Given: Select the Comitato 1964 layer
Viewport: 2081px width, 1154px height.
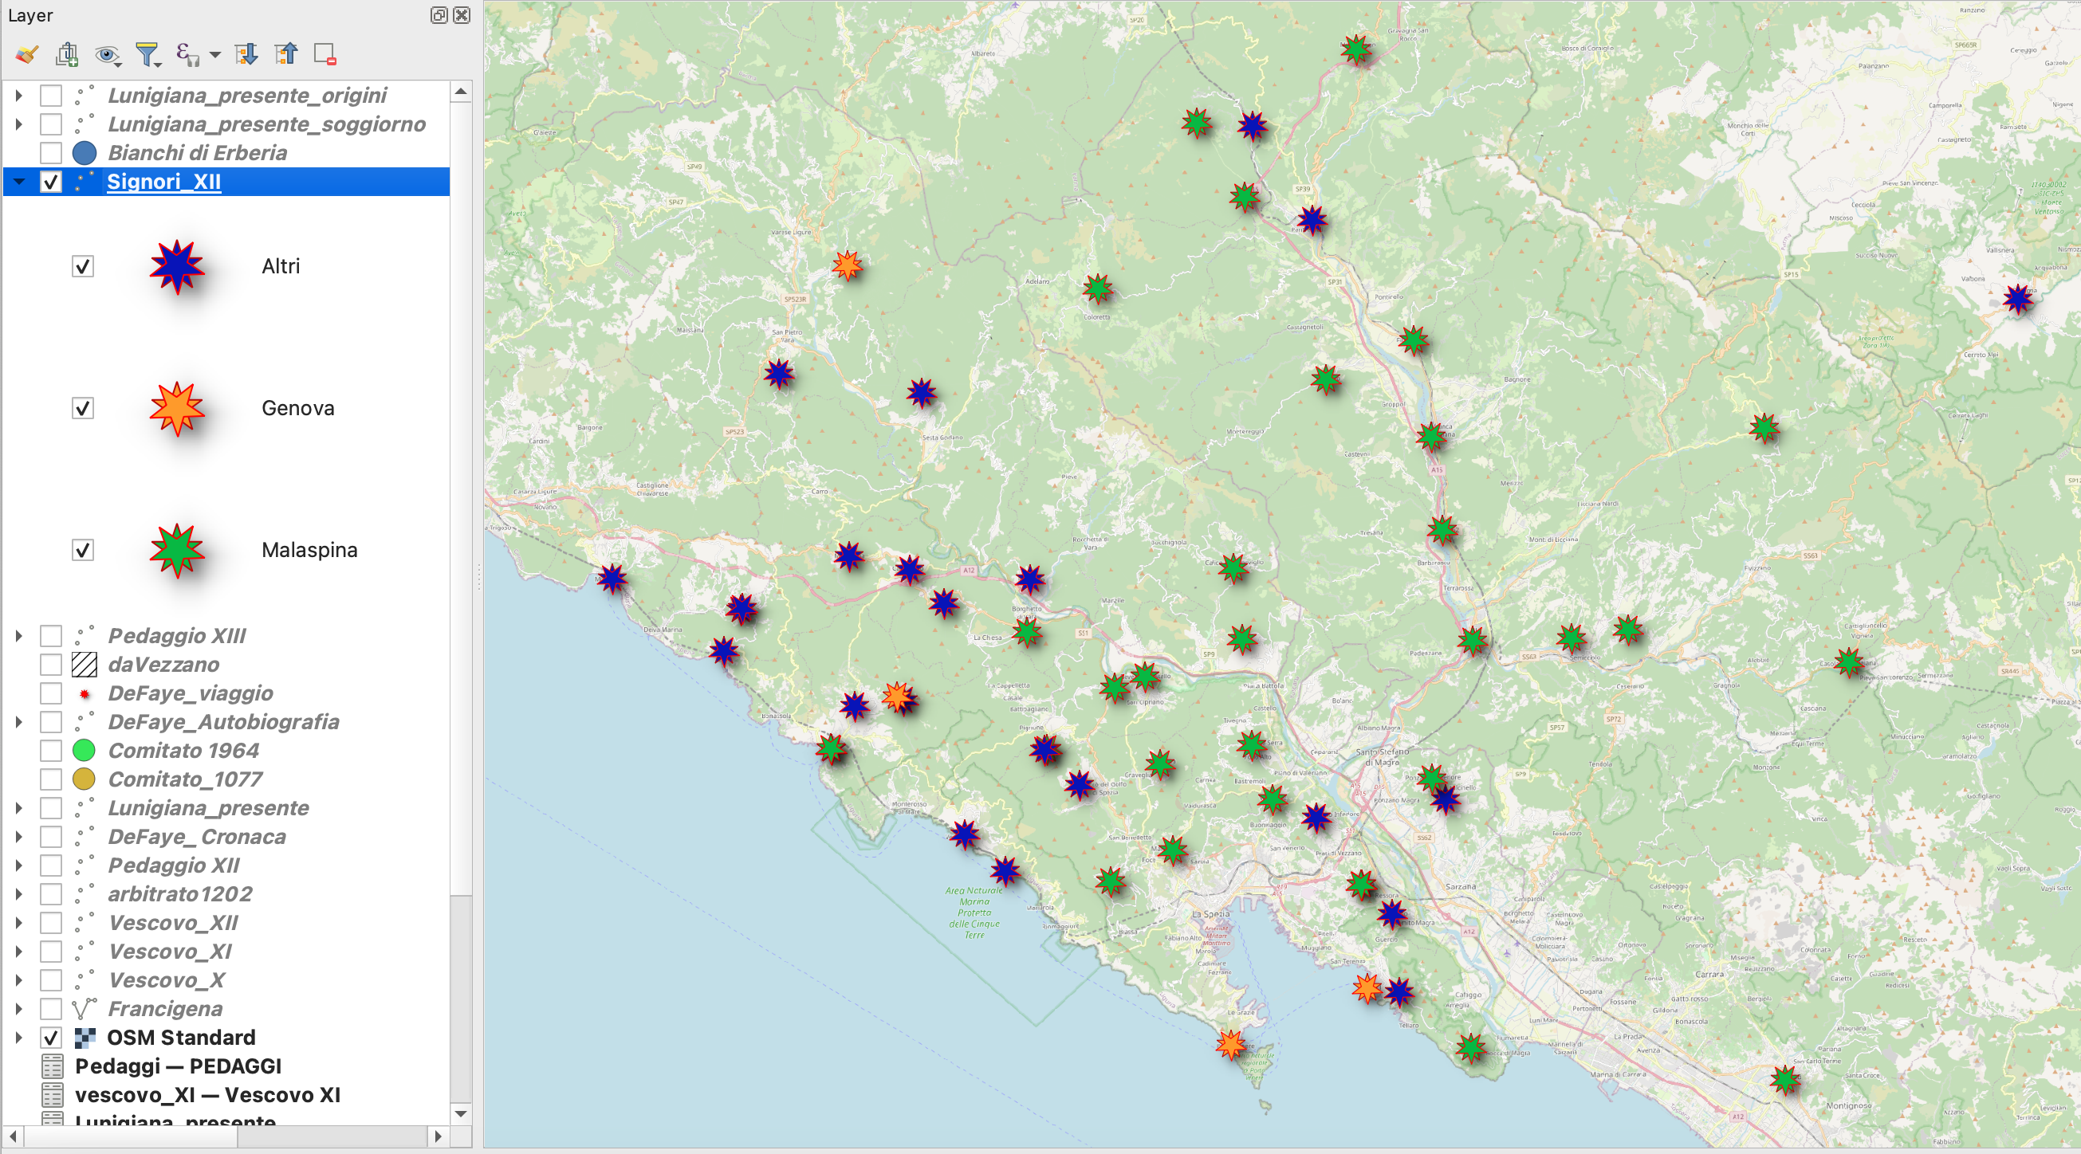Looking at the screenshot, I should [x=184, y=750].
